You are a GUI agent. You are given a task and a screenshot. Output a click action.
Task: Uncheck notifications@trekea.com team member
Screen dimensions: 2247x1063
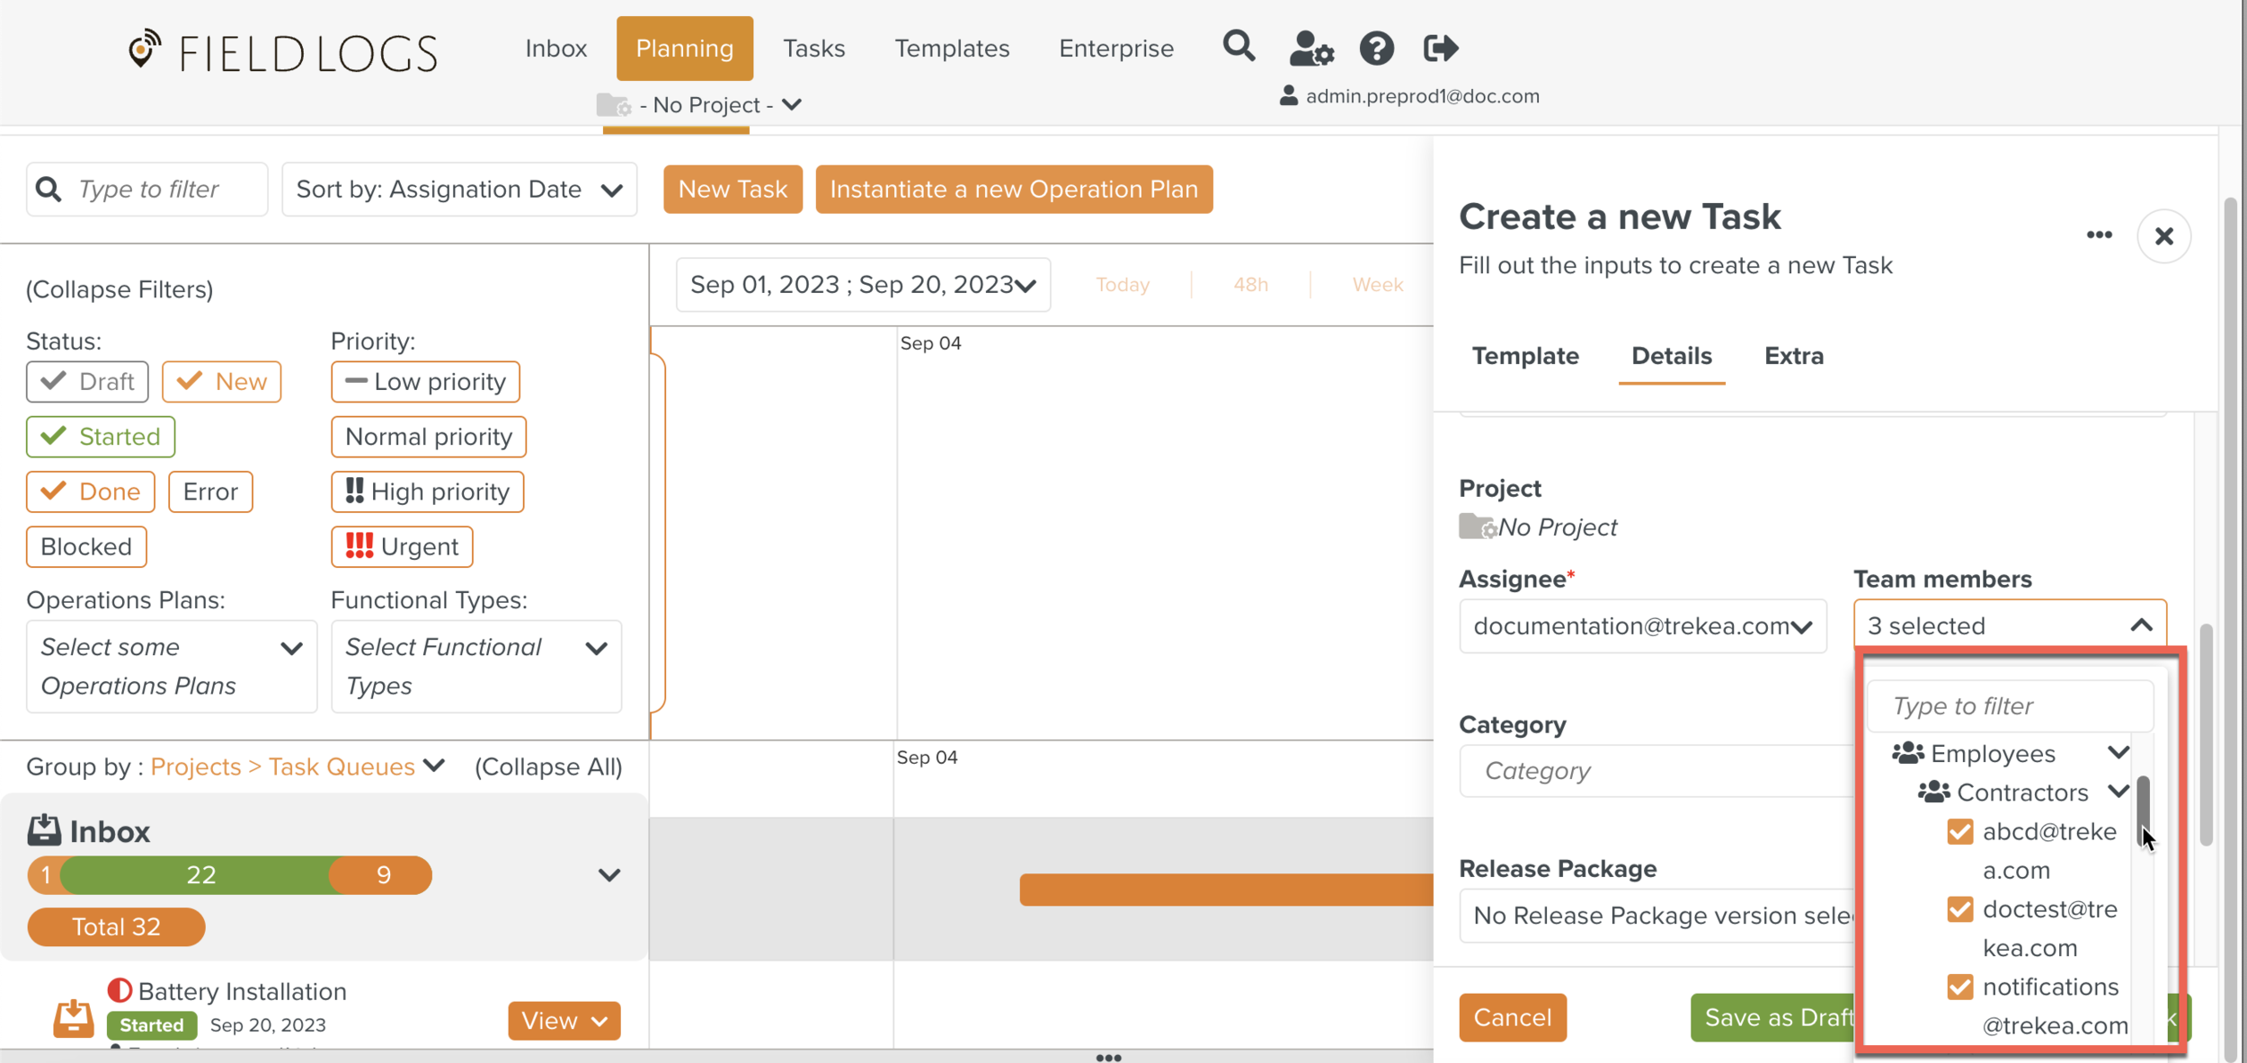point(1959,987)
